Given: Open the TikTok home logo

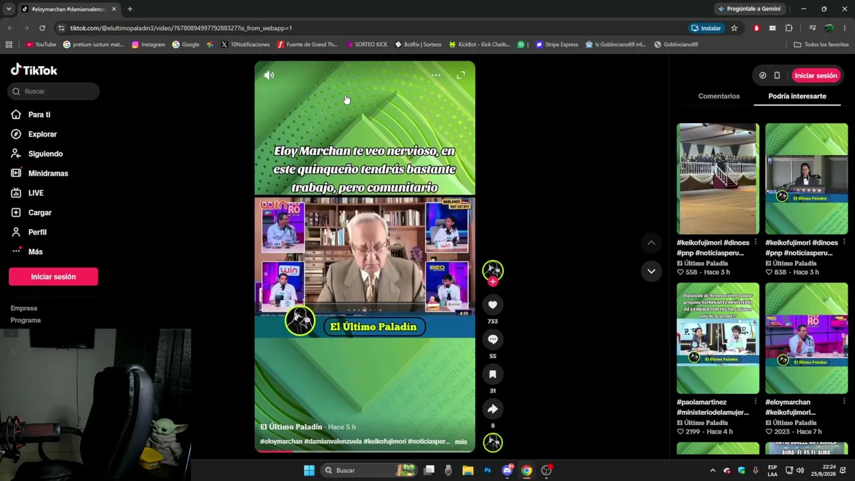Looking at the screenshot, I should [34, 70].
